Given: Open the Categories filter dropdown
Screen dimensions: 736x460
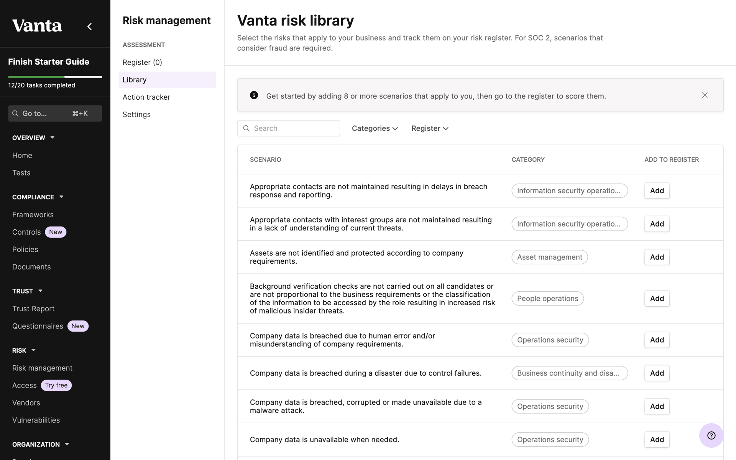Looking at the screenshot, I should click(375, 128).
